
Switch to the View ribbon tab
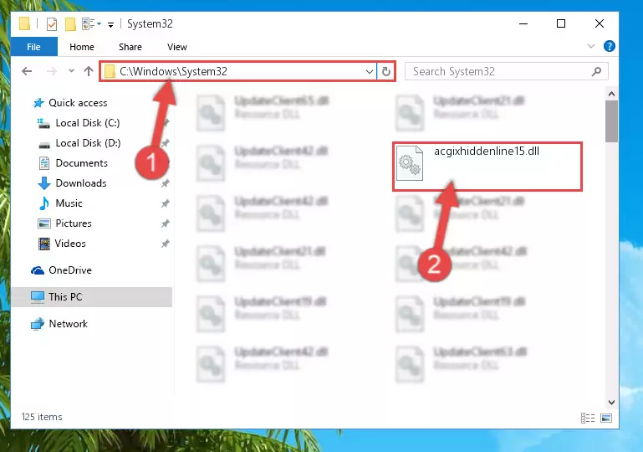pyautogui.click(x=177, y=47)
